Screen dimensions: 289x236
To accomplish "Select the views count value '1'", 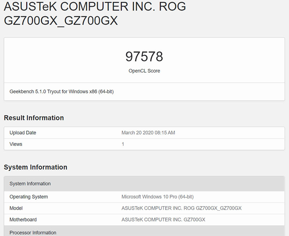I will [123, 144].
